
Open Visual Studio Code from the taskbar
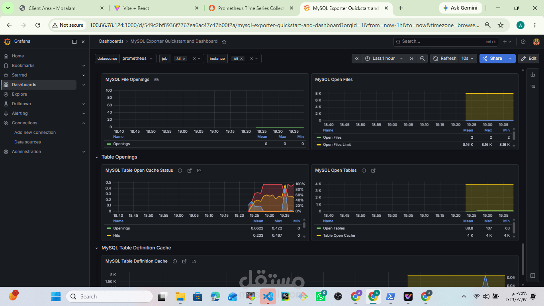(268, 296)
